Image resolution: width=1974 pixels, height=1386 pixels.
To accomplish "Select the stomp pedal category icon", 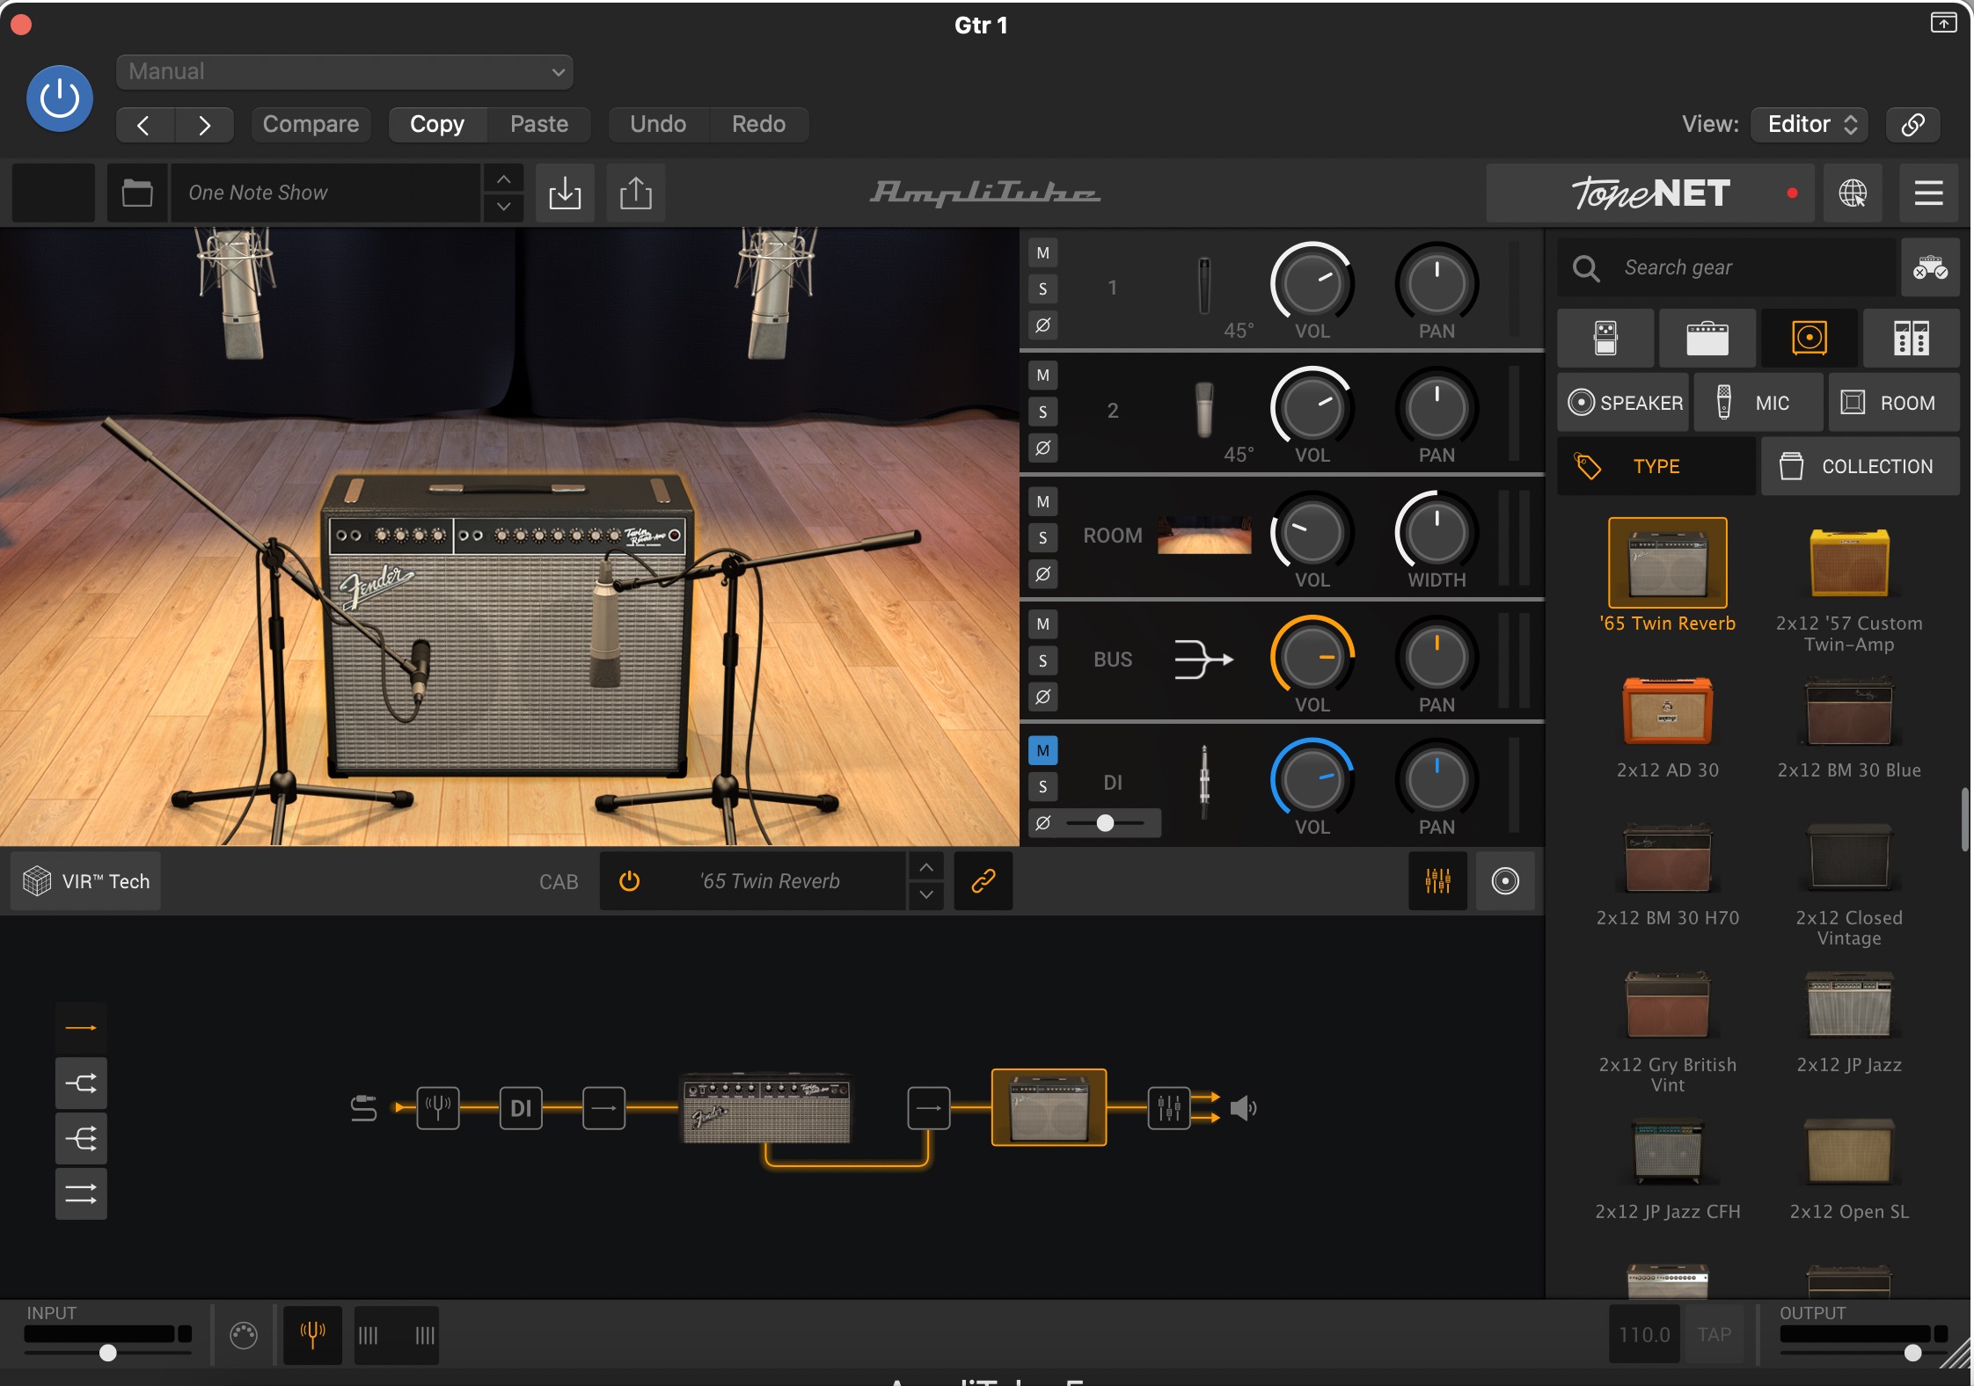I will tap(1605, 338).
